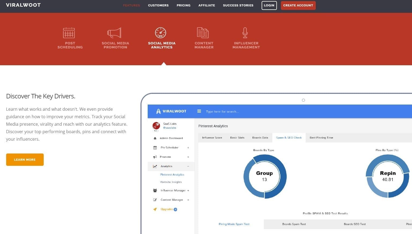This screenshot has height=234, width=412.
Task: Switch to the Influence Score tab
Action: [212, 138]
